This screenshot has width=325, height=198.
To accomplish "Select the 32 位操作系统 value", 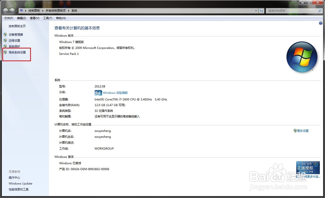I will [x=104, y=111].
